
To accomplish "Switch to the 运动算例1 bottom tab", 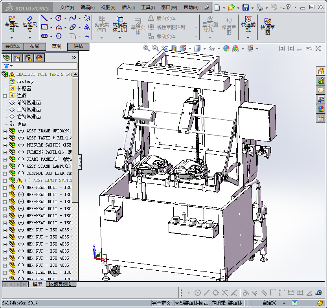I will tap(60, 284).
